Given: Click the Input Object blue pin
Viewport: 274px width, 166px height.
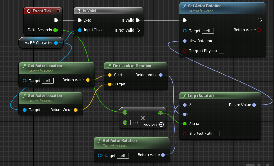Looking at the screenshot, I should (80, 30).
